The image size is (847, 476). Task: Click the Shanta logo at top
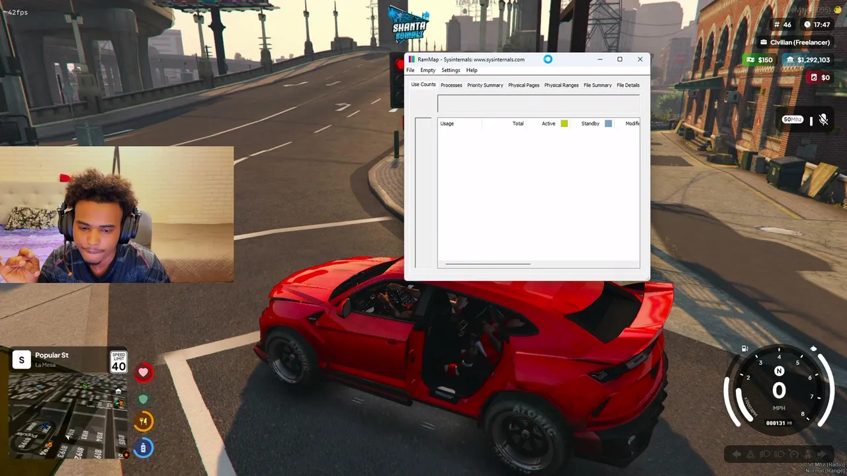click(x=409, y=24)
